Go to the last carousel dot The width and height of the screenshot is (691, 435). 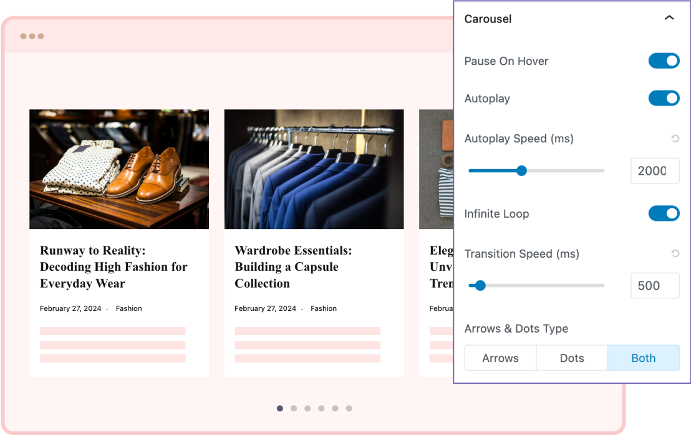click(349, 408)
